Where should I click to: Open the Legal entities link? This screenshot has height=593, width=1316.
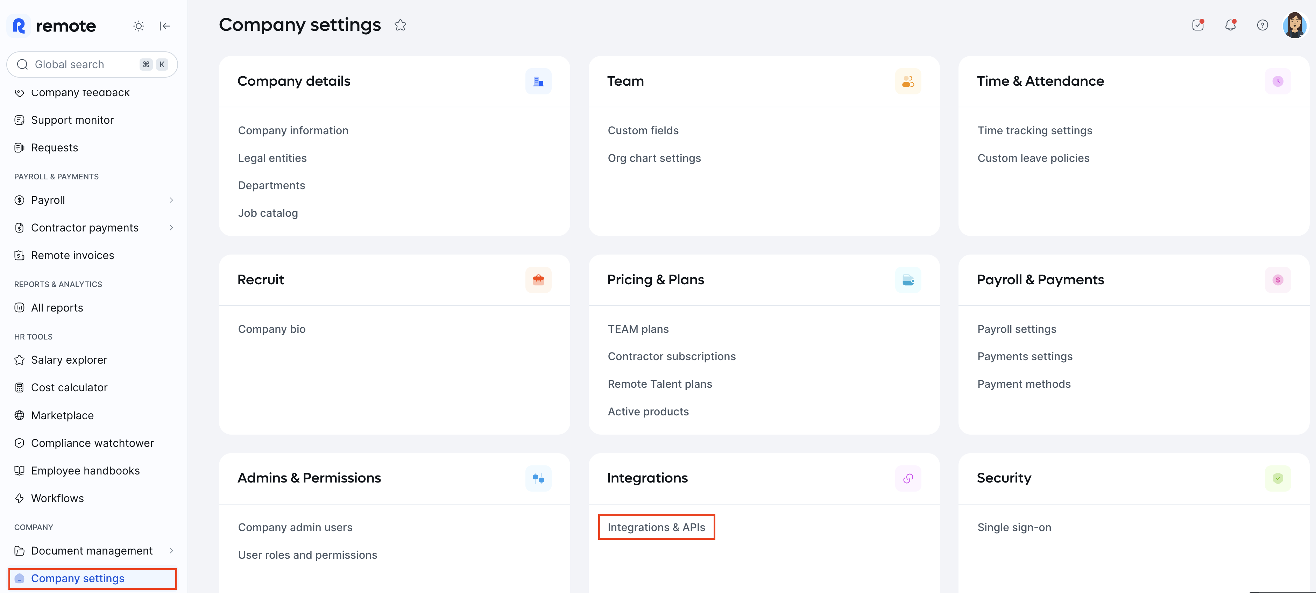click(x=272, y=158)
